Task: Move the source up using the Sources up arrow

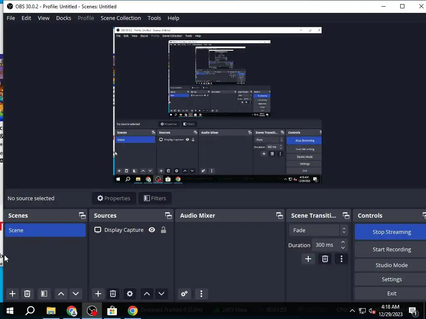Action: 147,294
